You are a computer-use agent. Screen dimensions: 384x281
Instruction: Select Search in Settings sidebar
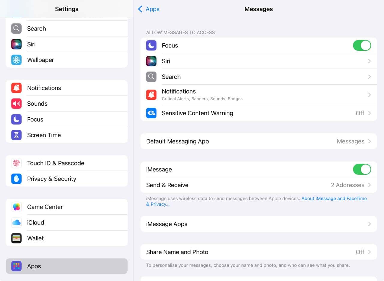click(x=67, y=29)
